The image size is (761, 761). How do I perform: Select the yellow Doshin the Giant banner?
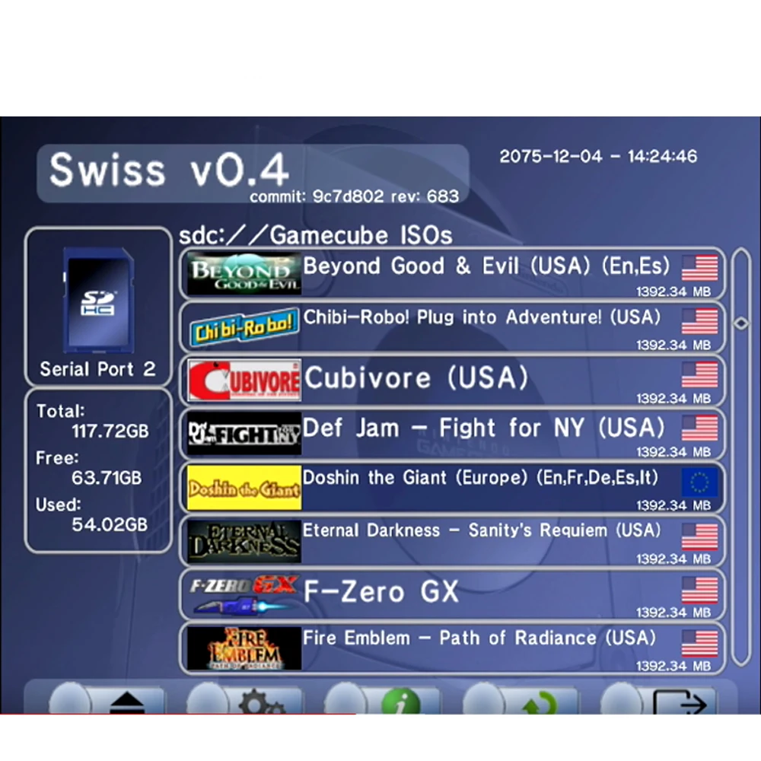click(x=244, y=487)
